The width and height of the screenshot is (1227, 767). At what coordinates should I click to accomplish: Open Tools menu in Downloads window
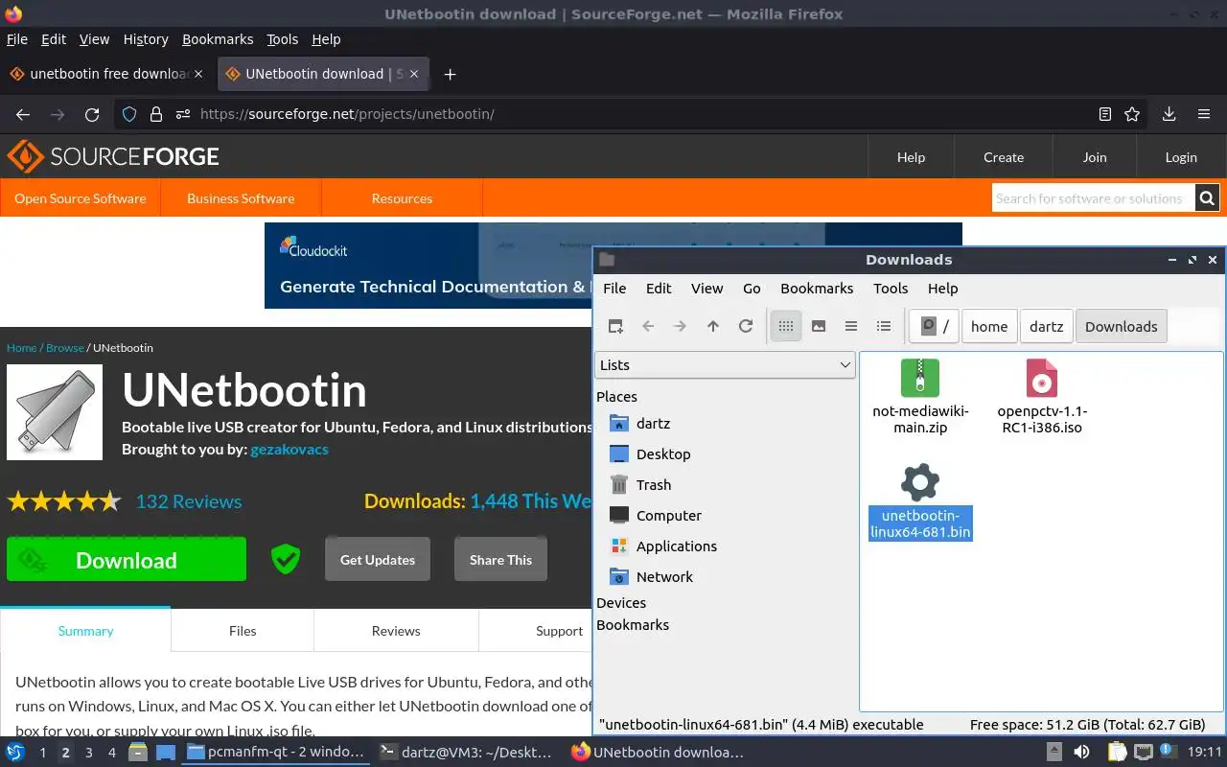tap(891, 289)
